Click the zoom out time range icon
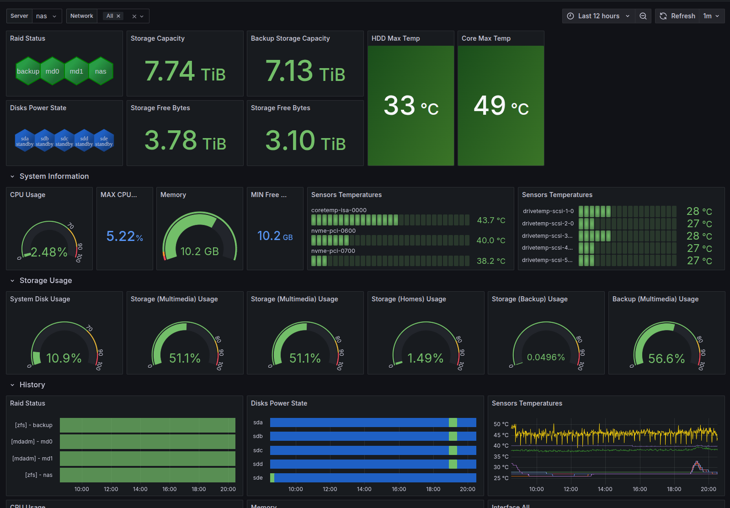The width and height of the screenshot is (730, 508). [x=643, y=16]
